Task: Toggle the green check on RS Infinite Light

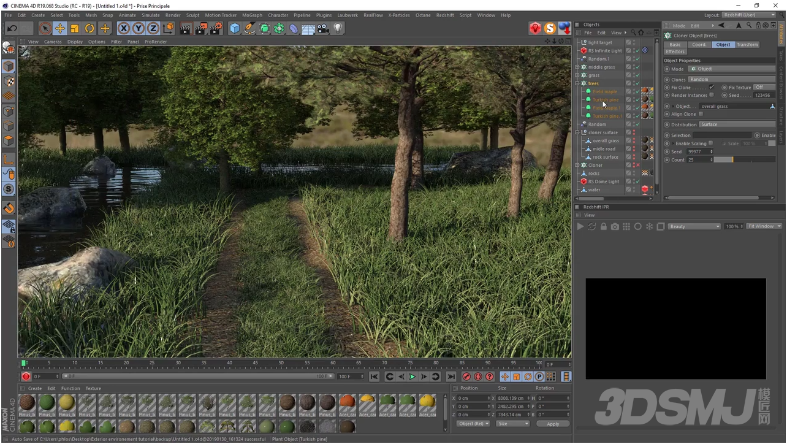Action: 637,51
